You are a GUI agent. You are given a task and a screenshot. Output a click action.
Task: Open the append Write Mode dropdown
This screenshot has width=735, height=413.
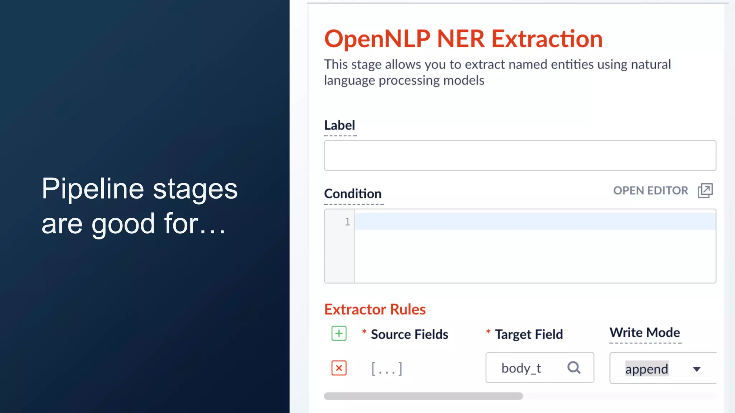pos(663,368)
